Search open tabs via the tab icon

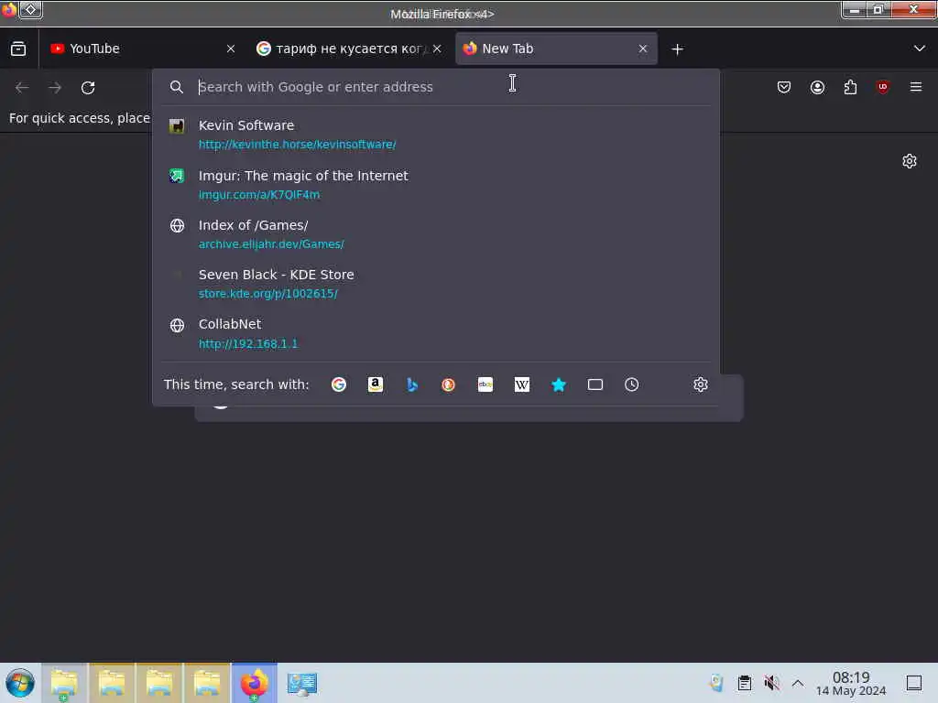594,384
